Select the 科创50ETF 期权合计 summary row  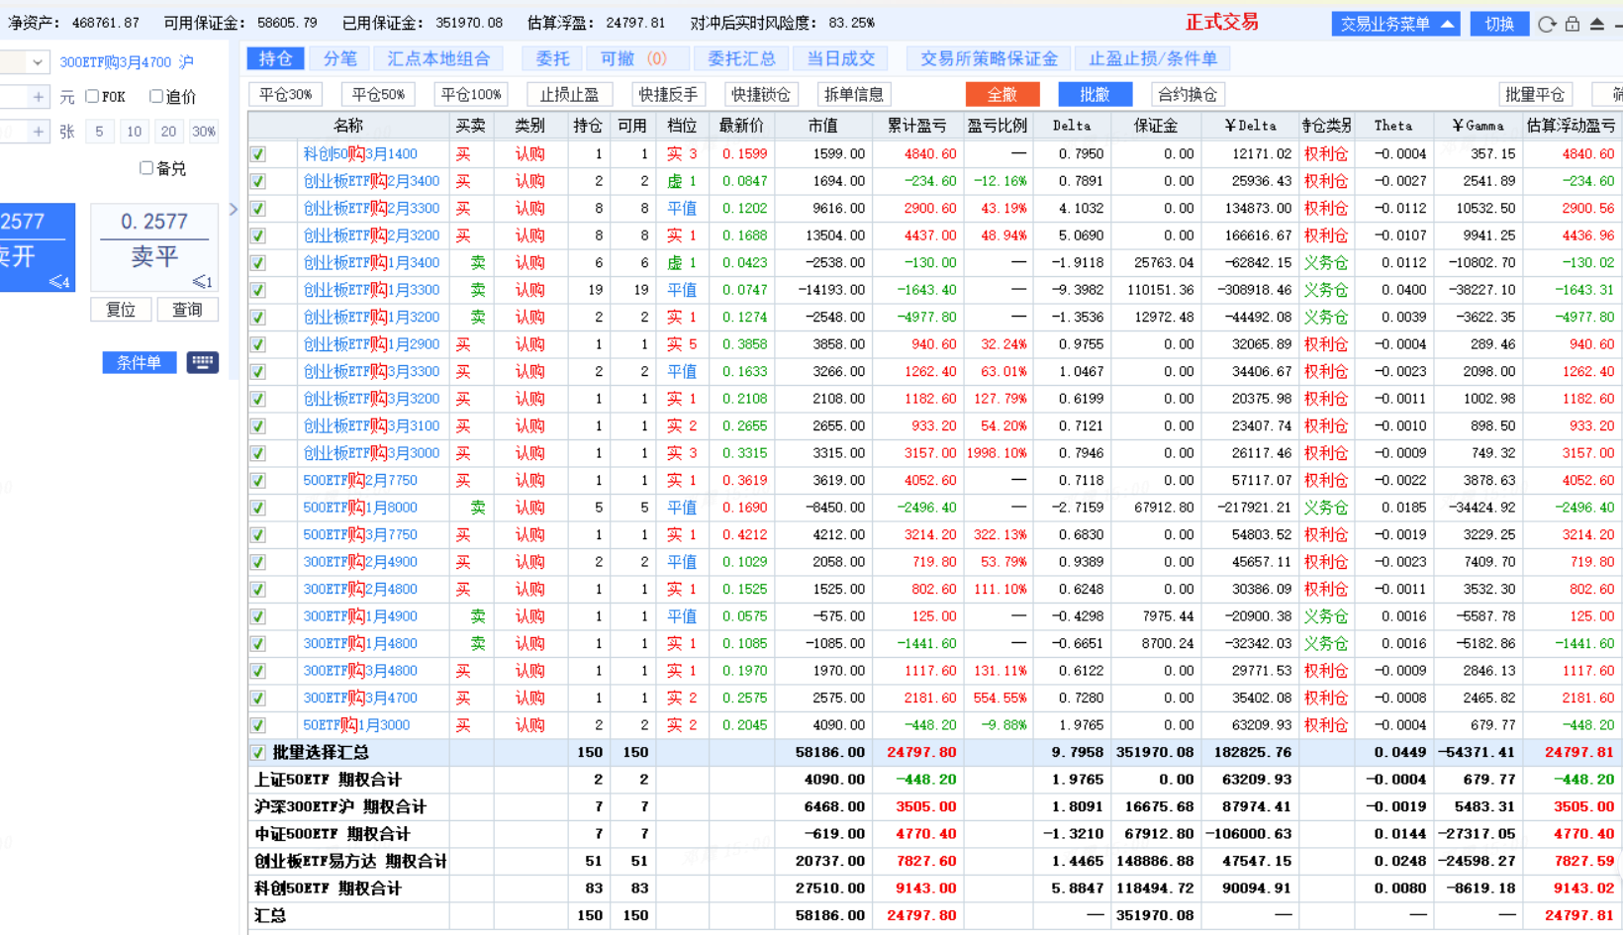tap(934, 888)
